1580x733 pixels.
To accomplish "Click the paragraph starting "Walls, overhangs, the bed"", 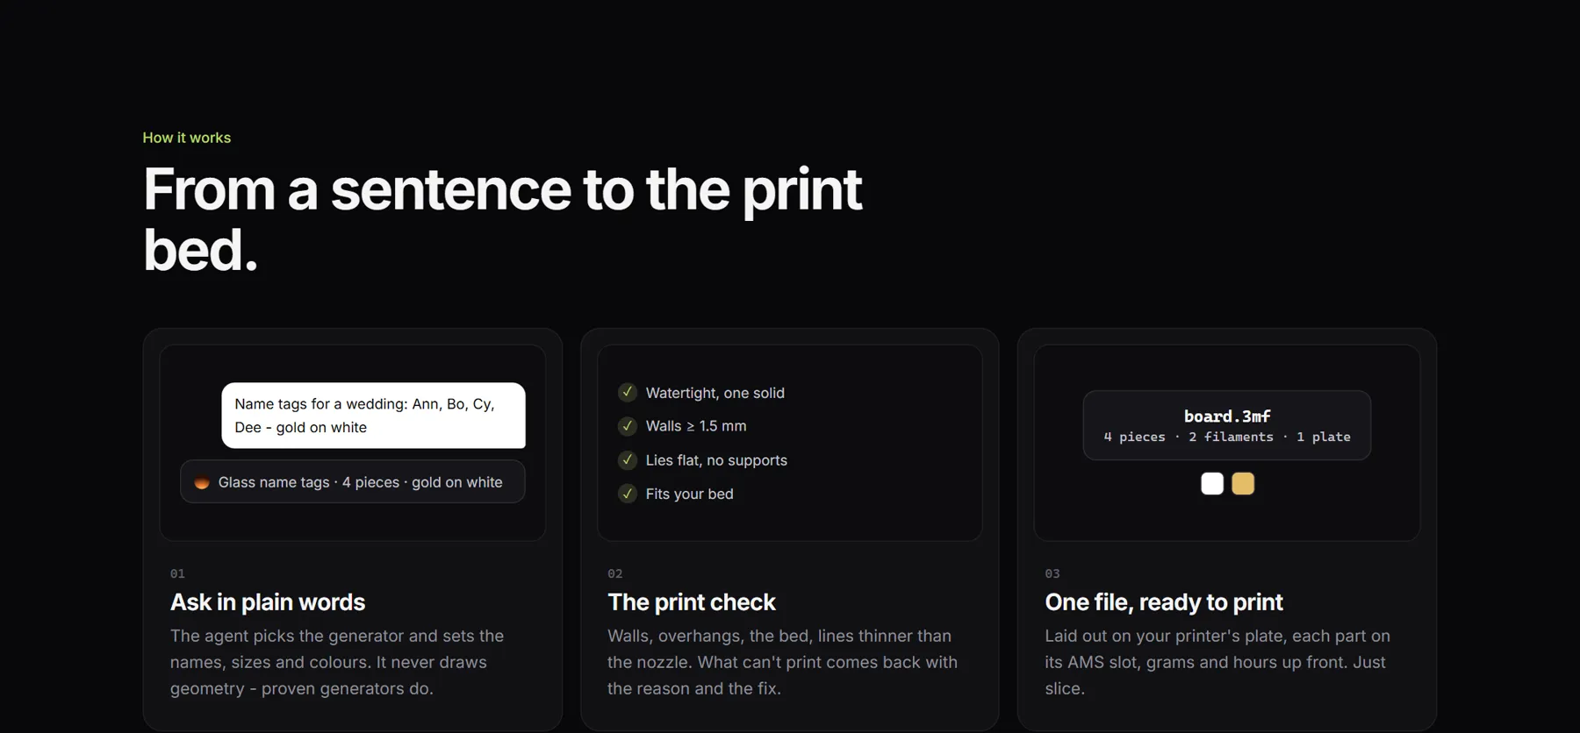I will [x=783, y=662].
